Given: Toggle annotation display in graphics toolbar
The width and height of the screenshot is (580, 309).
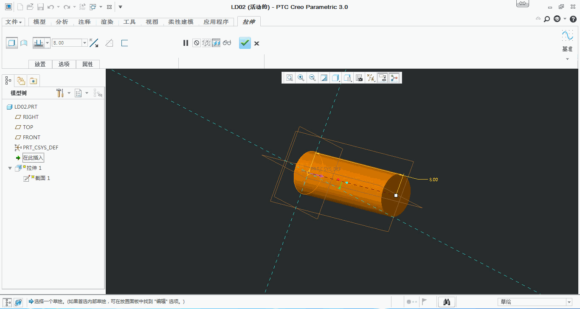Looking at the screenshot, I should point(383,78).
